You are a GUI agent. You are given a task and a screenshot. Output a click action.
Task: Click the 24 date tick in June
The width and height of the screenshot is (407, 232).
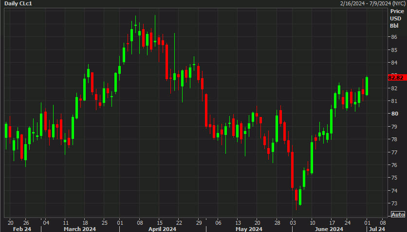(x=348, y=223)
